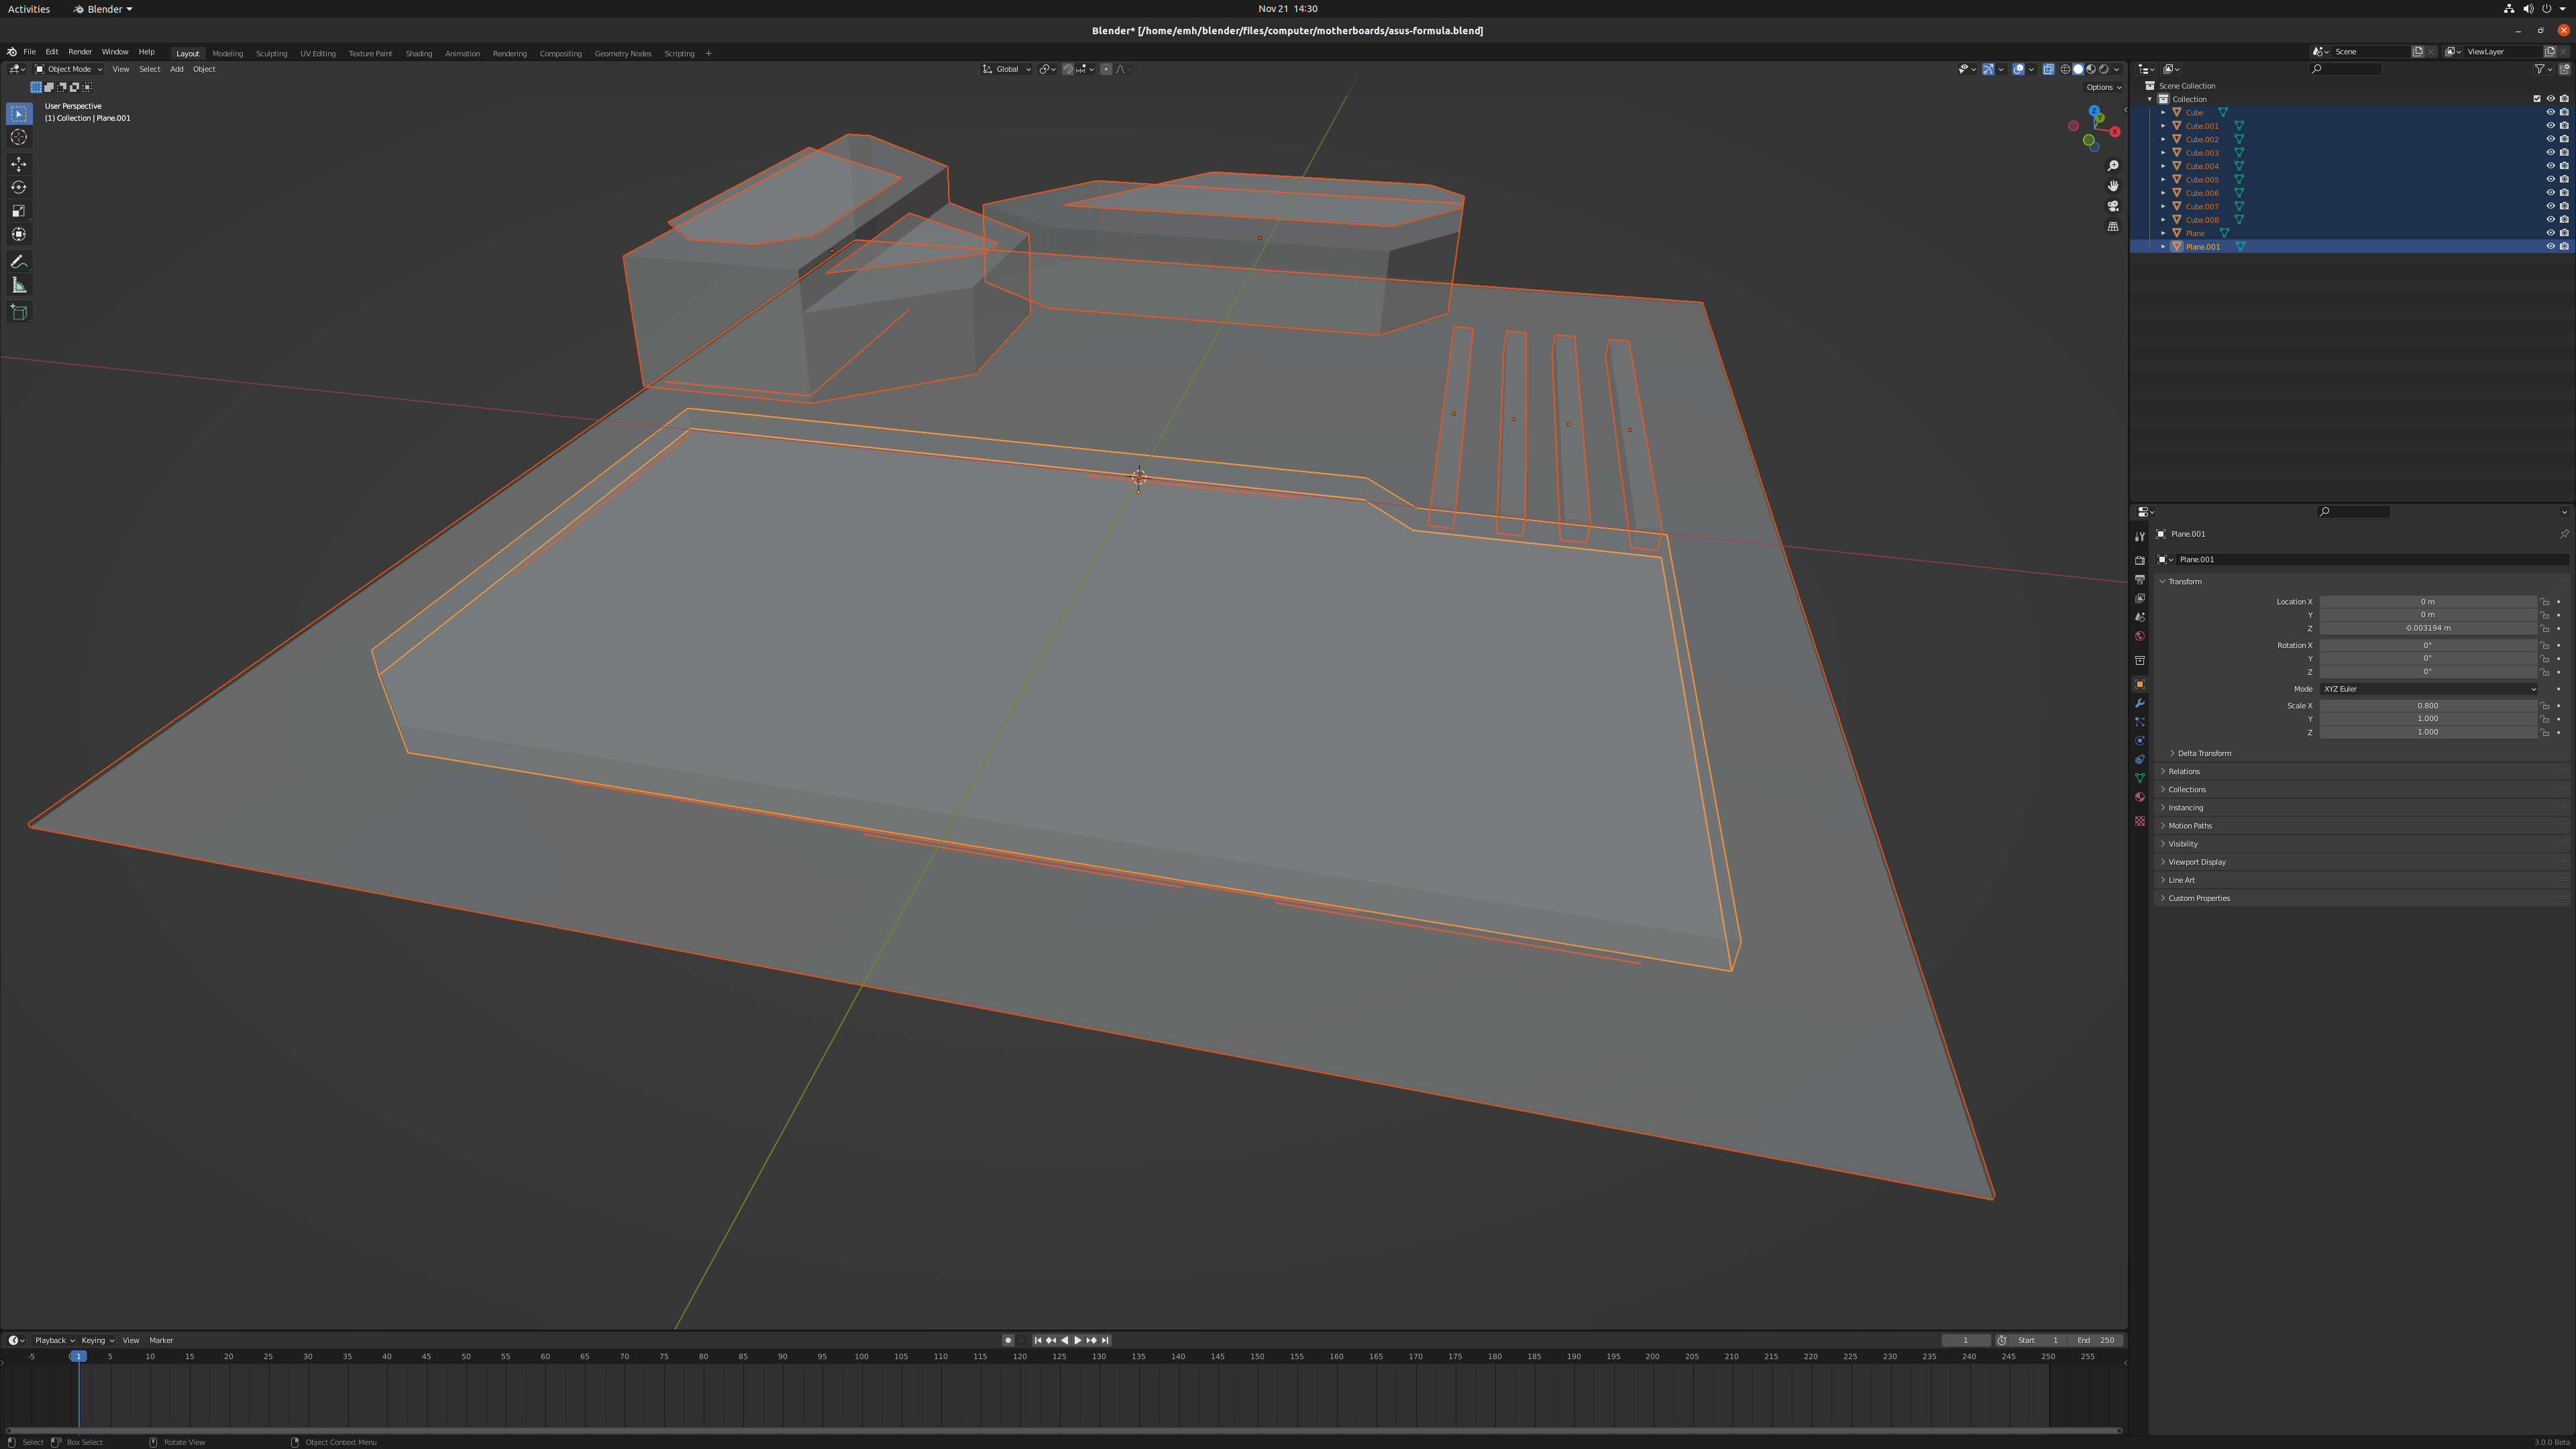Pick the Measure ruler tool

[x=19, y=286]
